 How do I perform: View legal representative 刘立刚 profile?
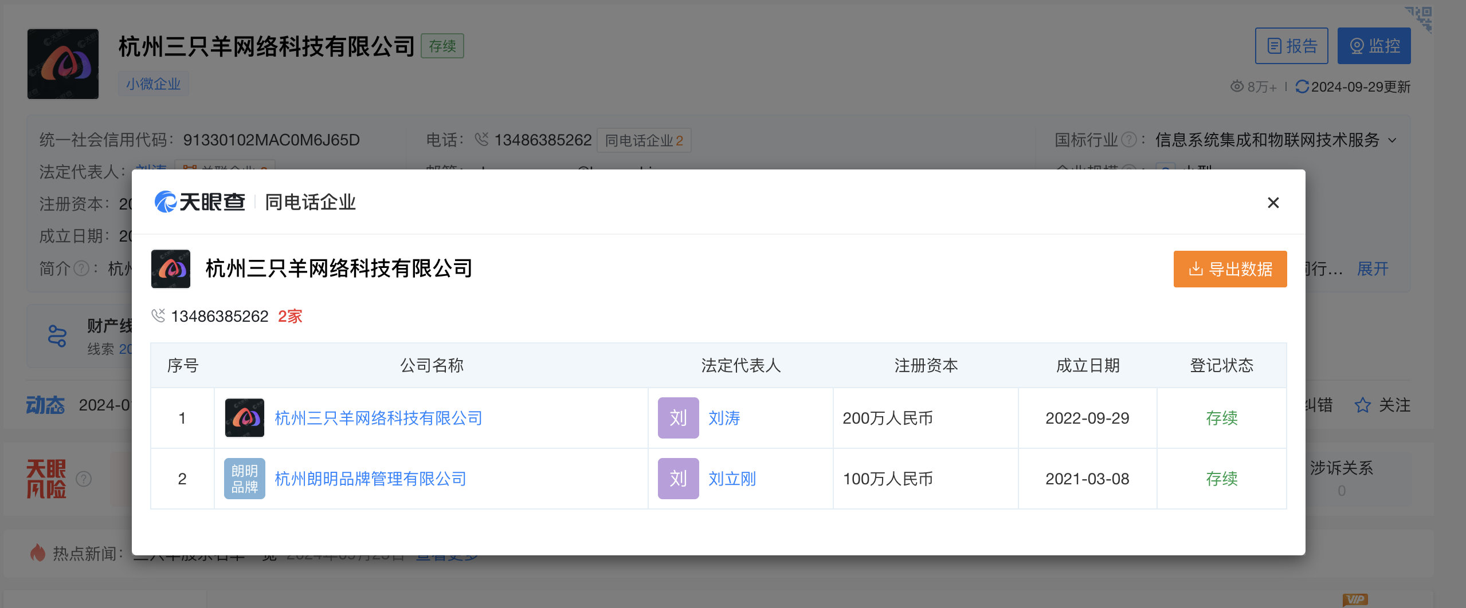click(x=732, y=479)
